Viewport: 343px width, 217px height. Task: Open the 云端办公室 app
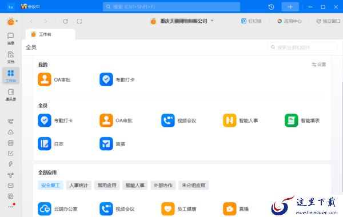click(58, 209)
